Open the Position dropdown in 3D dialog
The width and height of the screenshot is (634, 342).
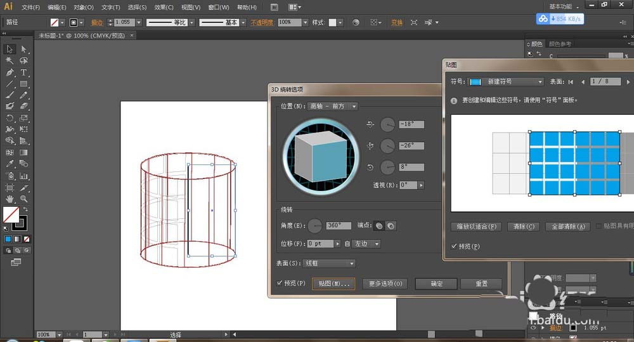coord(332,107)
